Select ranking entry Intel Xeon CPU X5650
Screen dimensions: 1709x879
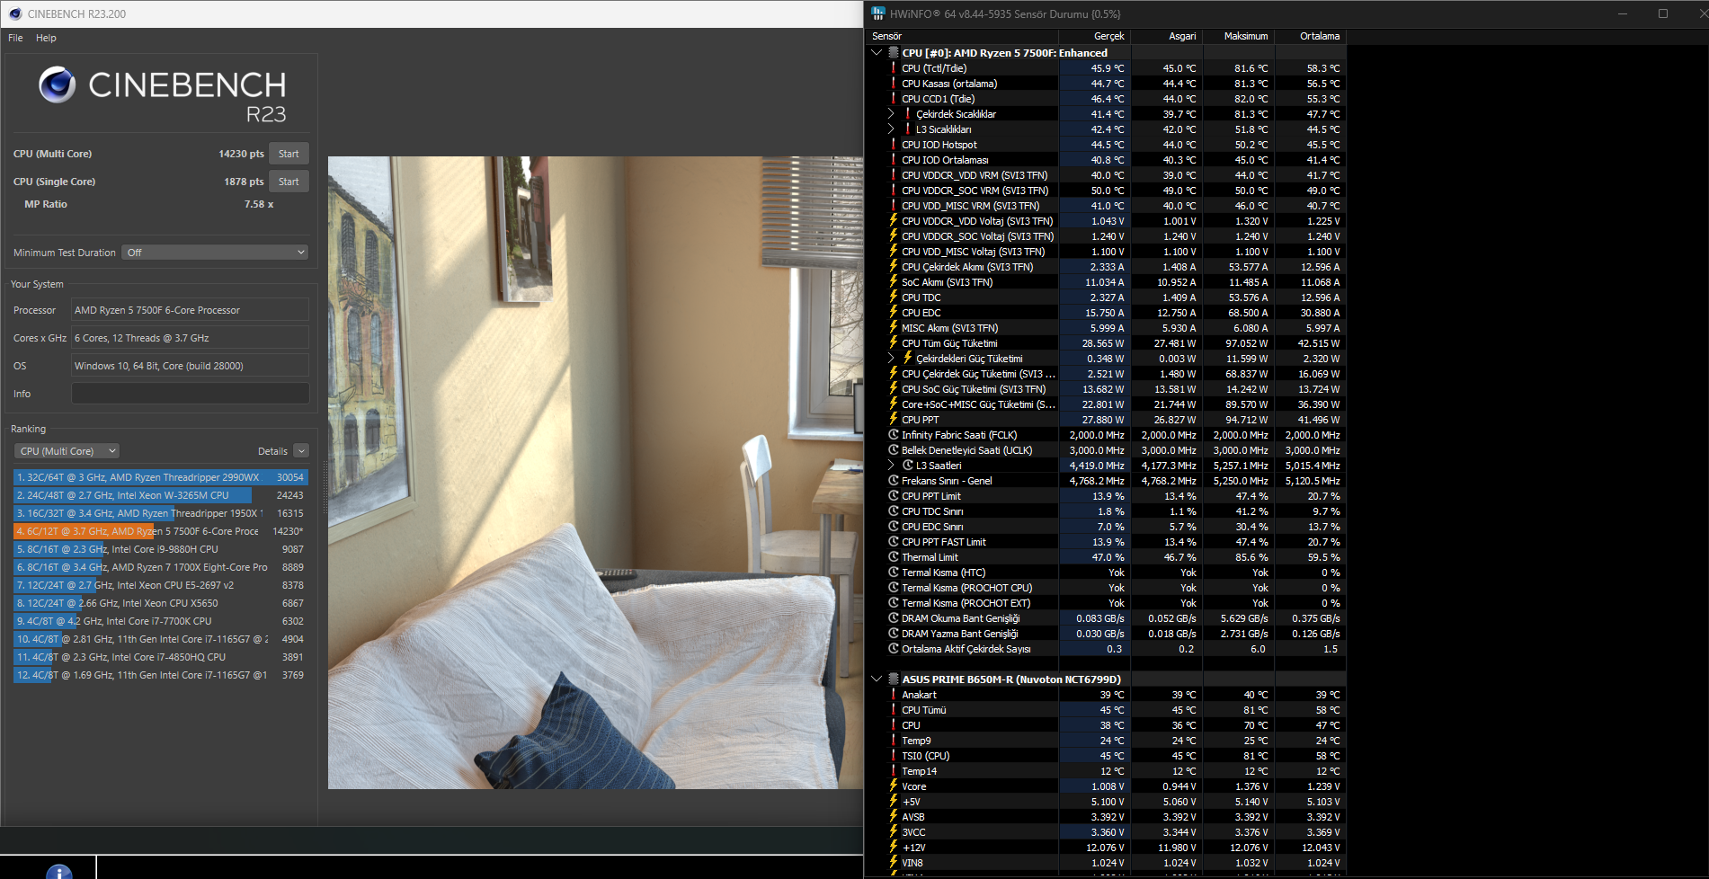click(x=161, y=603)
